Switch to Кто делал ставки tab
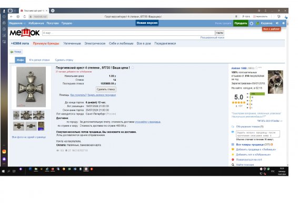 (39, 60)
